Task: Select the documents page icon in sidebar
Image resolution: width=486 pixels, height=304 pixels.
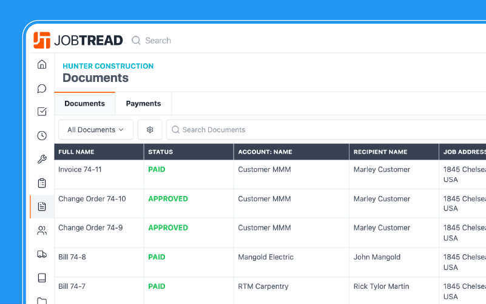Action: coord(42,207)
